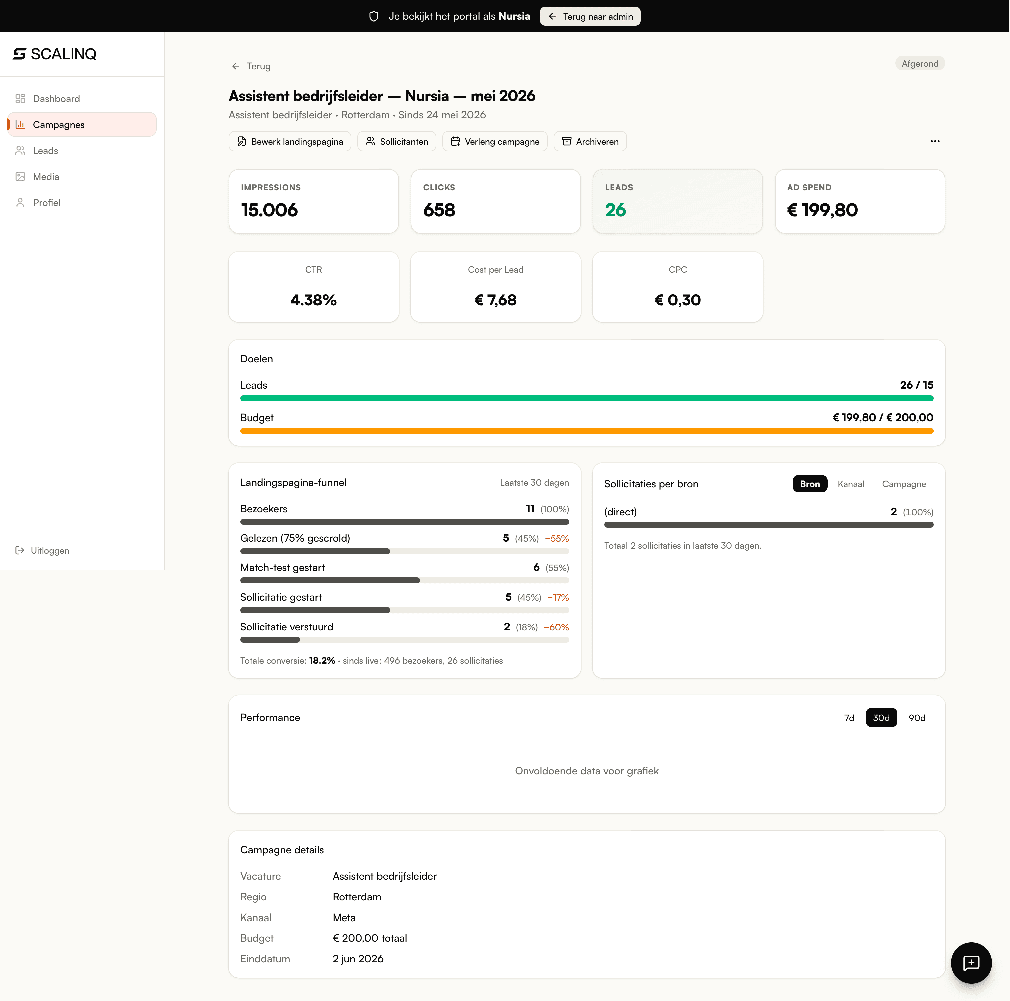Image resolution: width=1010 pixels, height=1001 pixels.
Task: Select the 30d performance range
Action: click(881, 718)
